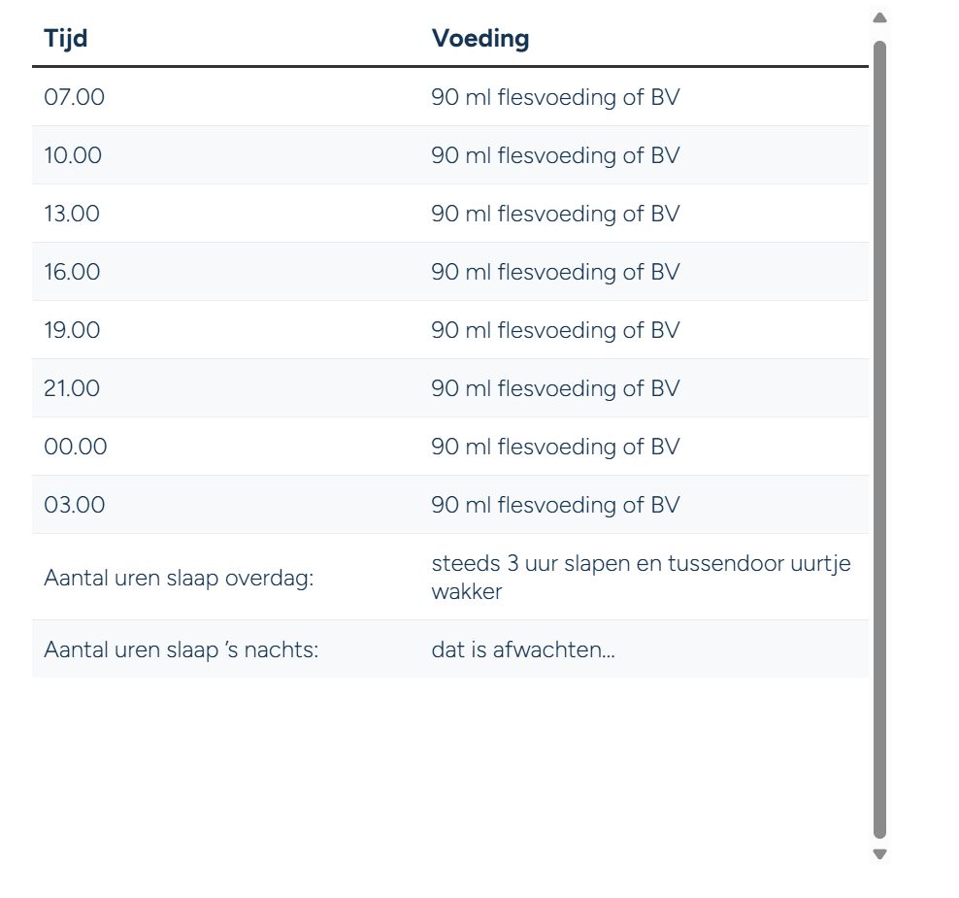Click the 07.00 time cell

[74, 97]
